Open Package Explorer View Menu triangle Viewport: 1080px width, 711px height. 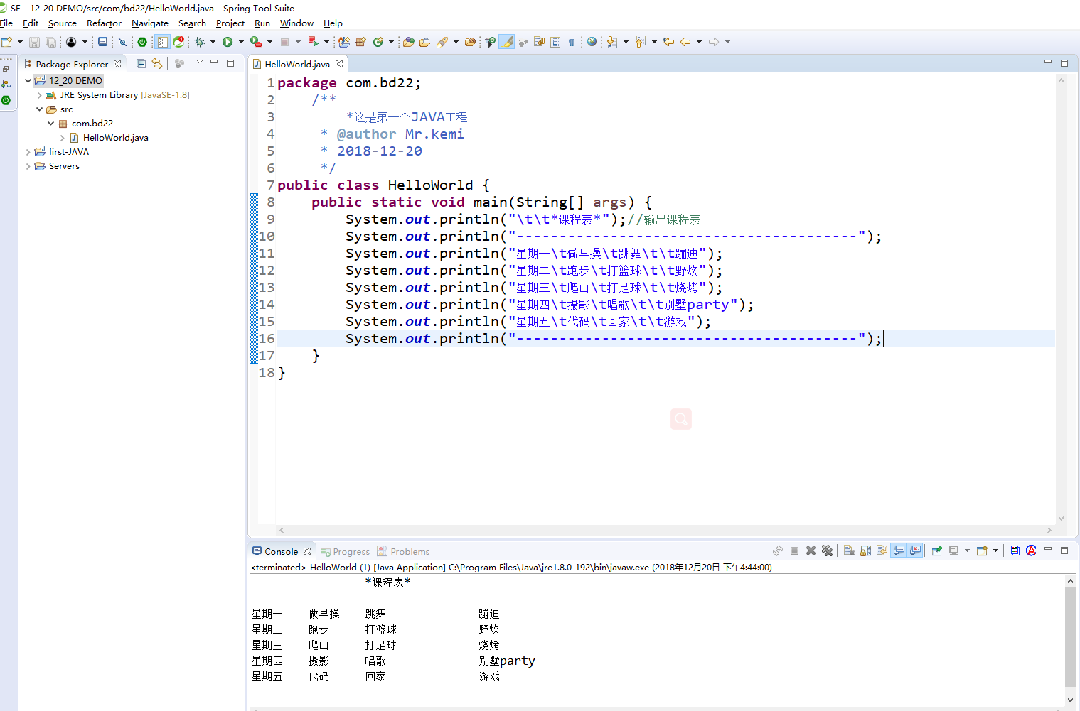point(200,63)
